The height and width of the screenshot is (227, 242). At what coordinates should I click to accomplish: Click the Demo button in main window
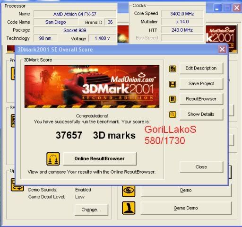point(186,190)
